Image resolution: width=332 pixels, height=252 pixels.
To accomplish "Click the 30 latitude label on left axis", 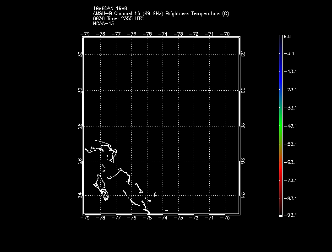I will coord(80,91).
